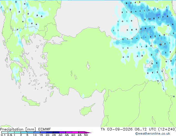Click the '40' legend scale label
This screenshot has height=136, width=176.
73,135
